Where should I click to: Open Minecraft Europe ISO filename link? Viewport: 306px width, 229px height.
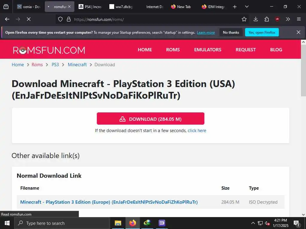[x=109, y=202]
